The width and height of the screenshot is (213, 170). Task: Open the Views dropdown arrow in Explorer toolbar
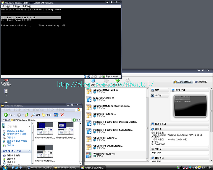tap(59, 115)
